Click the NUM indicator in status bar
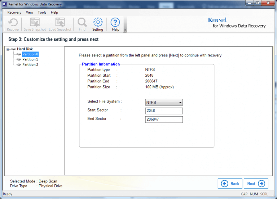The image size is (277, 199). (x=254, y=194)
